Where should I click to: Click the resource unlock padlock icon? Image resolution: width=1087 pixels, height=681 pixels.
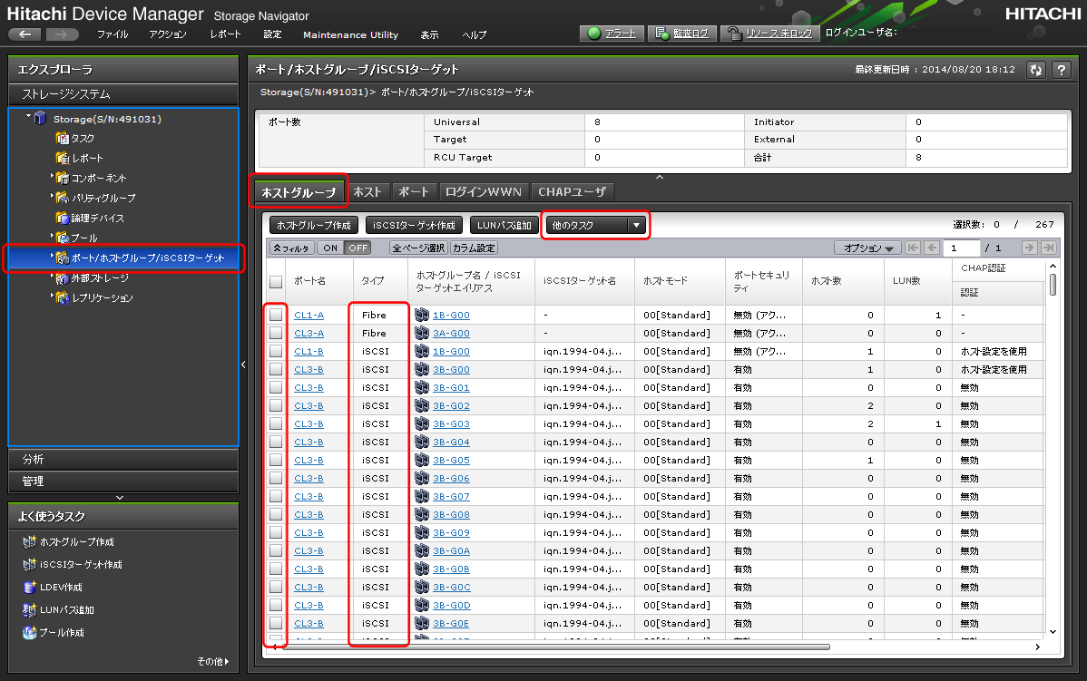(x=733, y=34)
